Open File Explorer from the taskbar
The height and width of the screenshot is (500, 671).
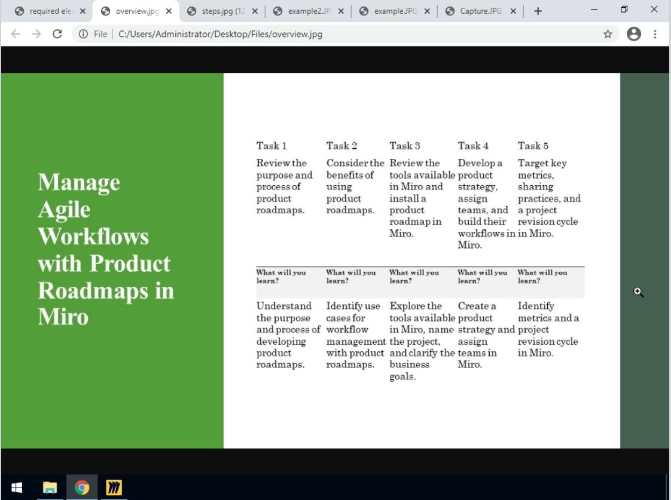(x=50, y=487)
